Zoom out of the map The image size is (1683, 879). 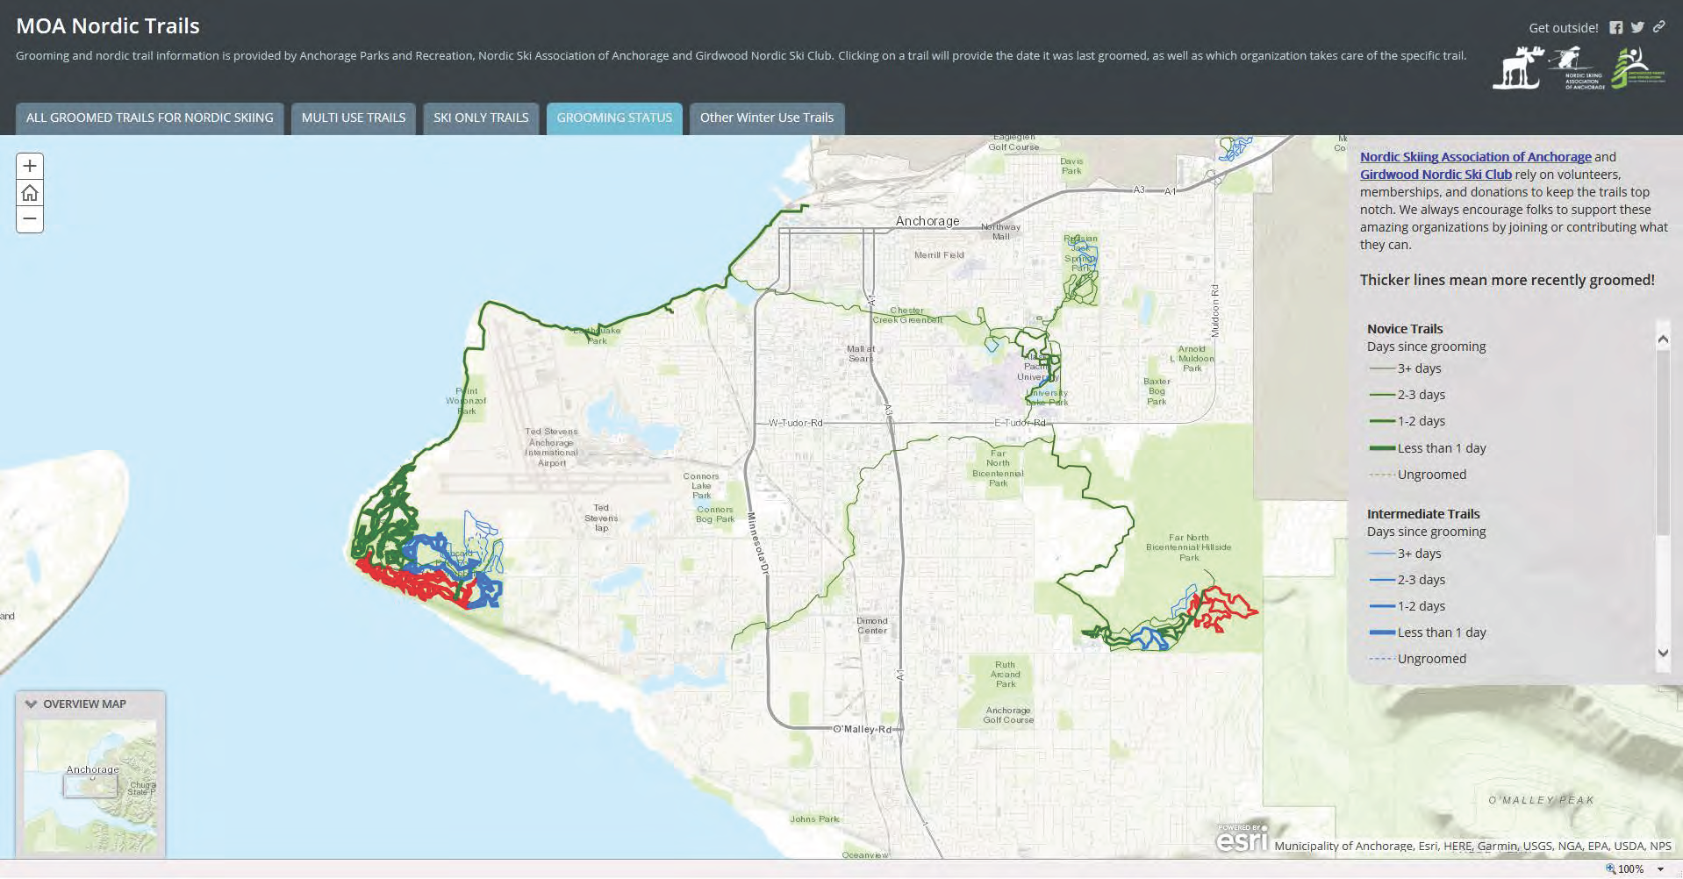[30, 219]
